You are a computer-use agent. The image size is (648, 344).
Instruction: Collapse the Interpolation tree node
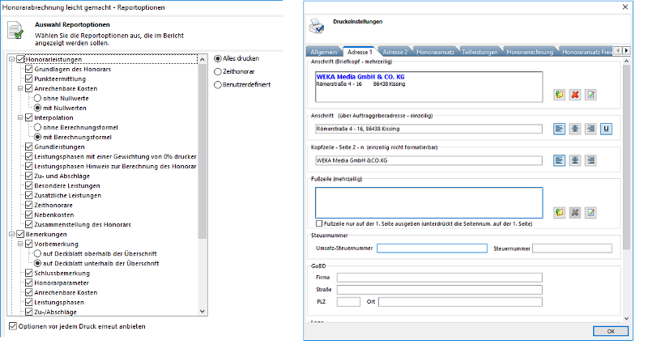[x=20, y=117]
